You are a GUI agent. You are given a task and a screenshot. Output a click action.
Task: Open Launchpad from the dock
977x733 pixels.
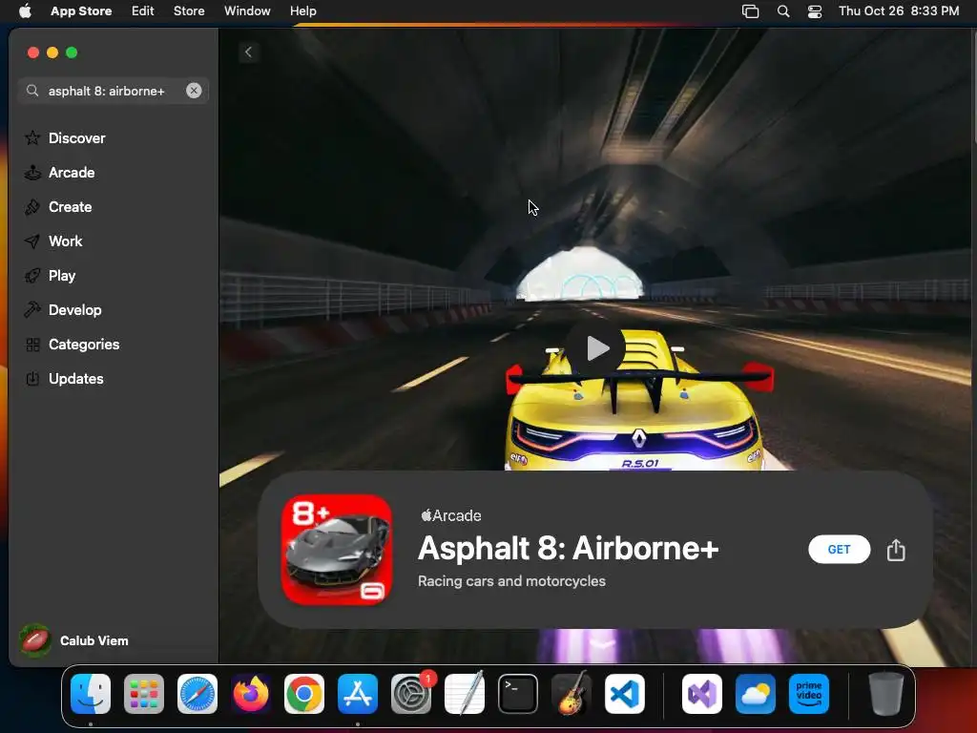click(x=144, y=694)
